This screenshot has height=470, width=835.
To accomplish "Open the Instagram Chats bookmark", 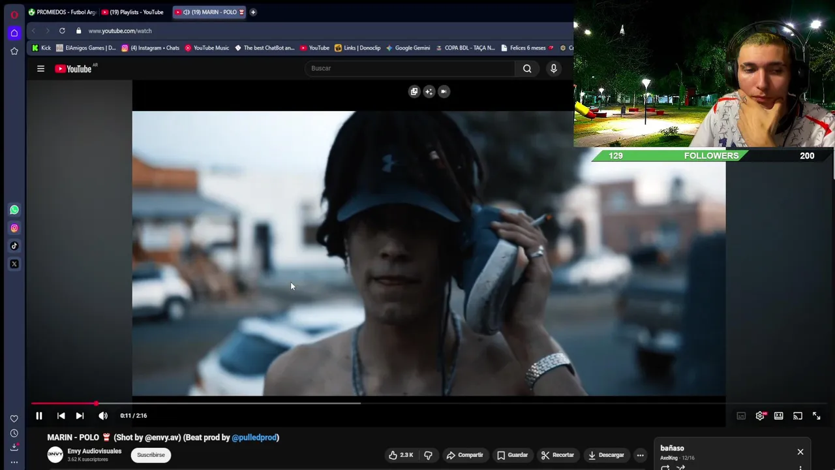I will [150, 48].
